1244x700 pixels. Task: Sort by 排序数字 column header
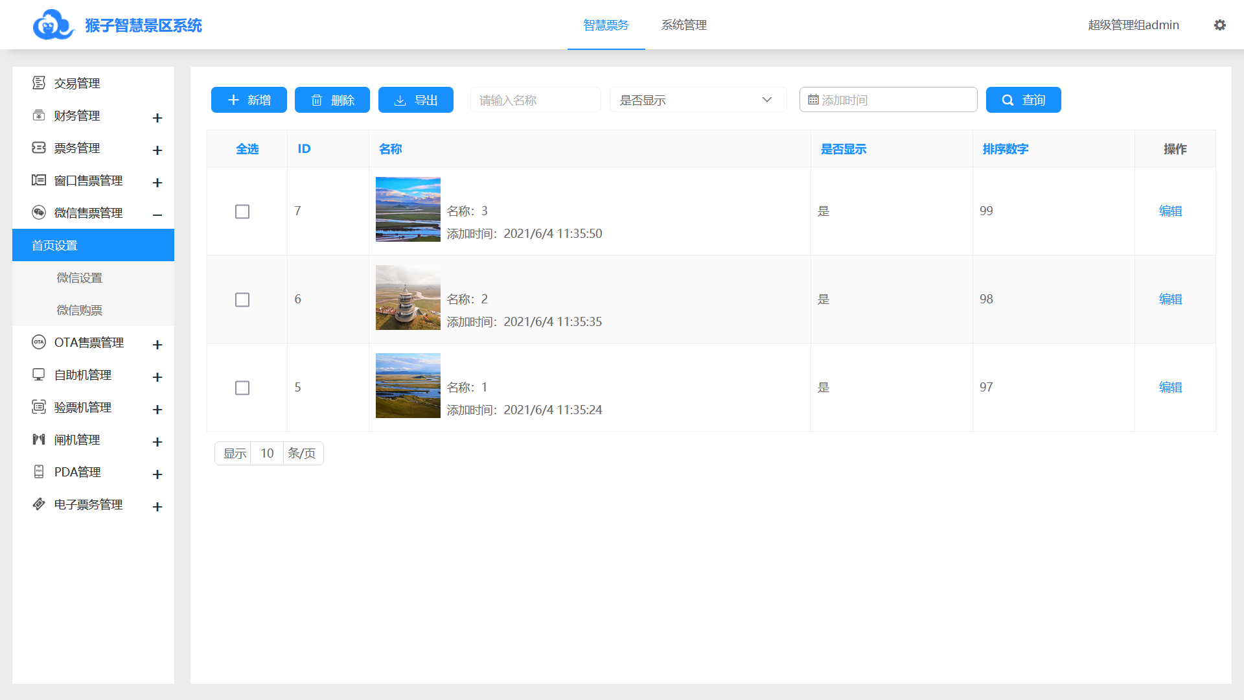coord(1005,149)
